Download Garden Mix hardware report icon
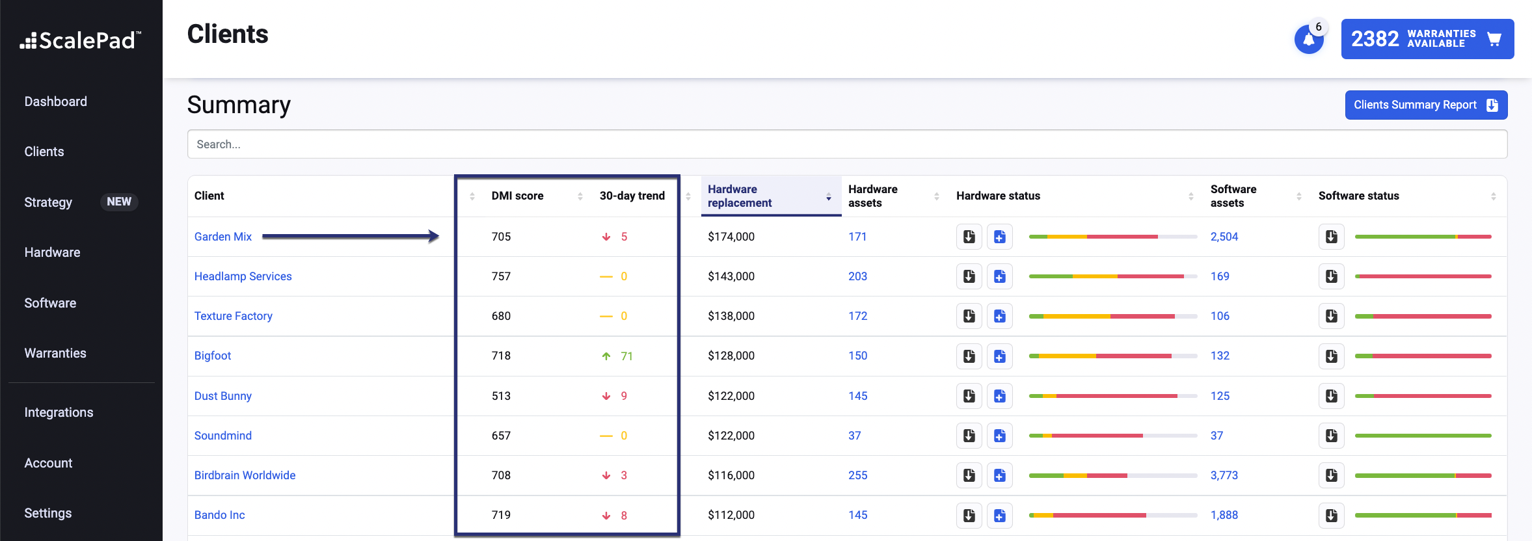Screen dimensions: 1532x541 coord(969,237)
